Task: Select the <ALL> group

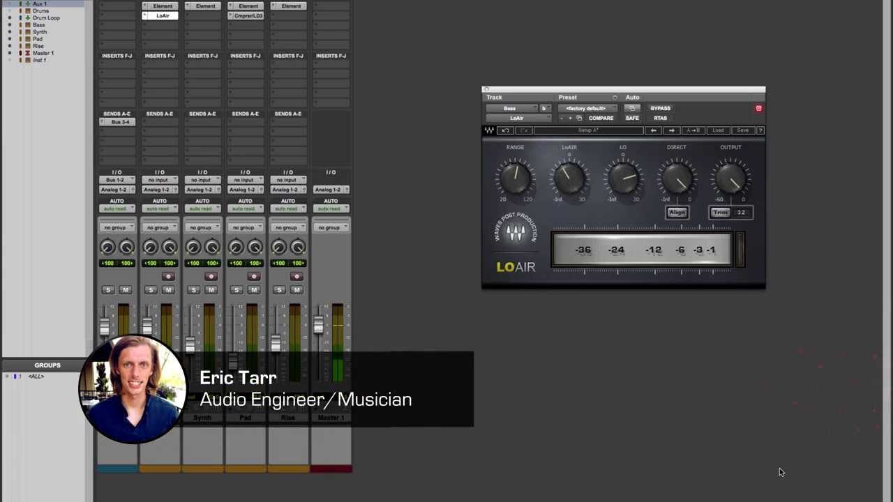Action: click(36, 376)
